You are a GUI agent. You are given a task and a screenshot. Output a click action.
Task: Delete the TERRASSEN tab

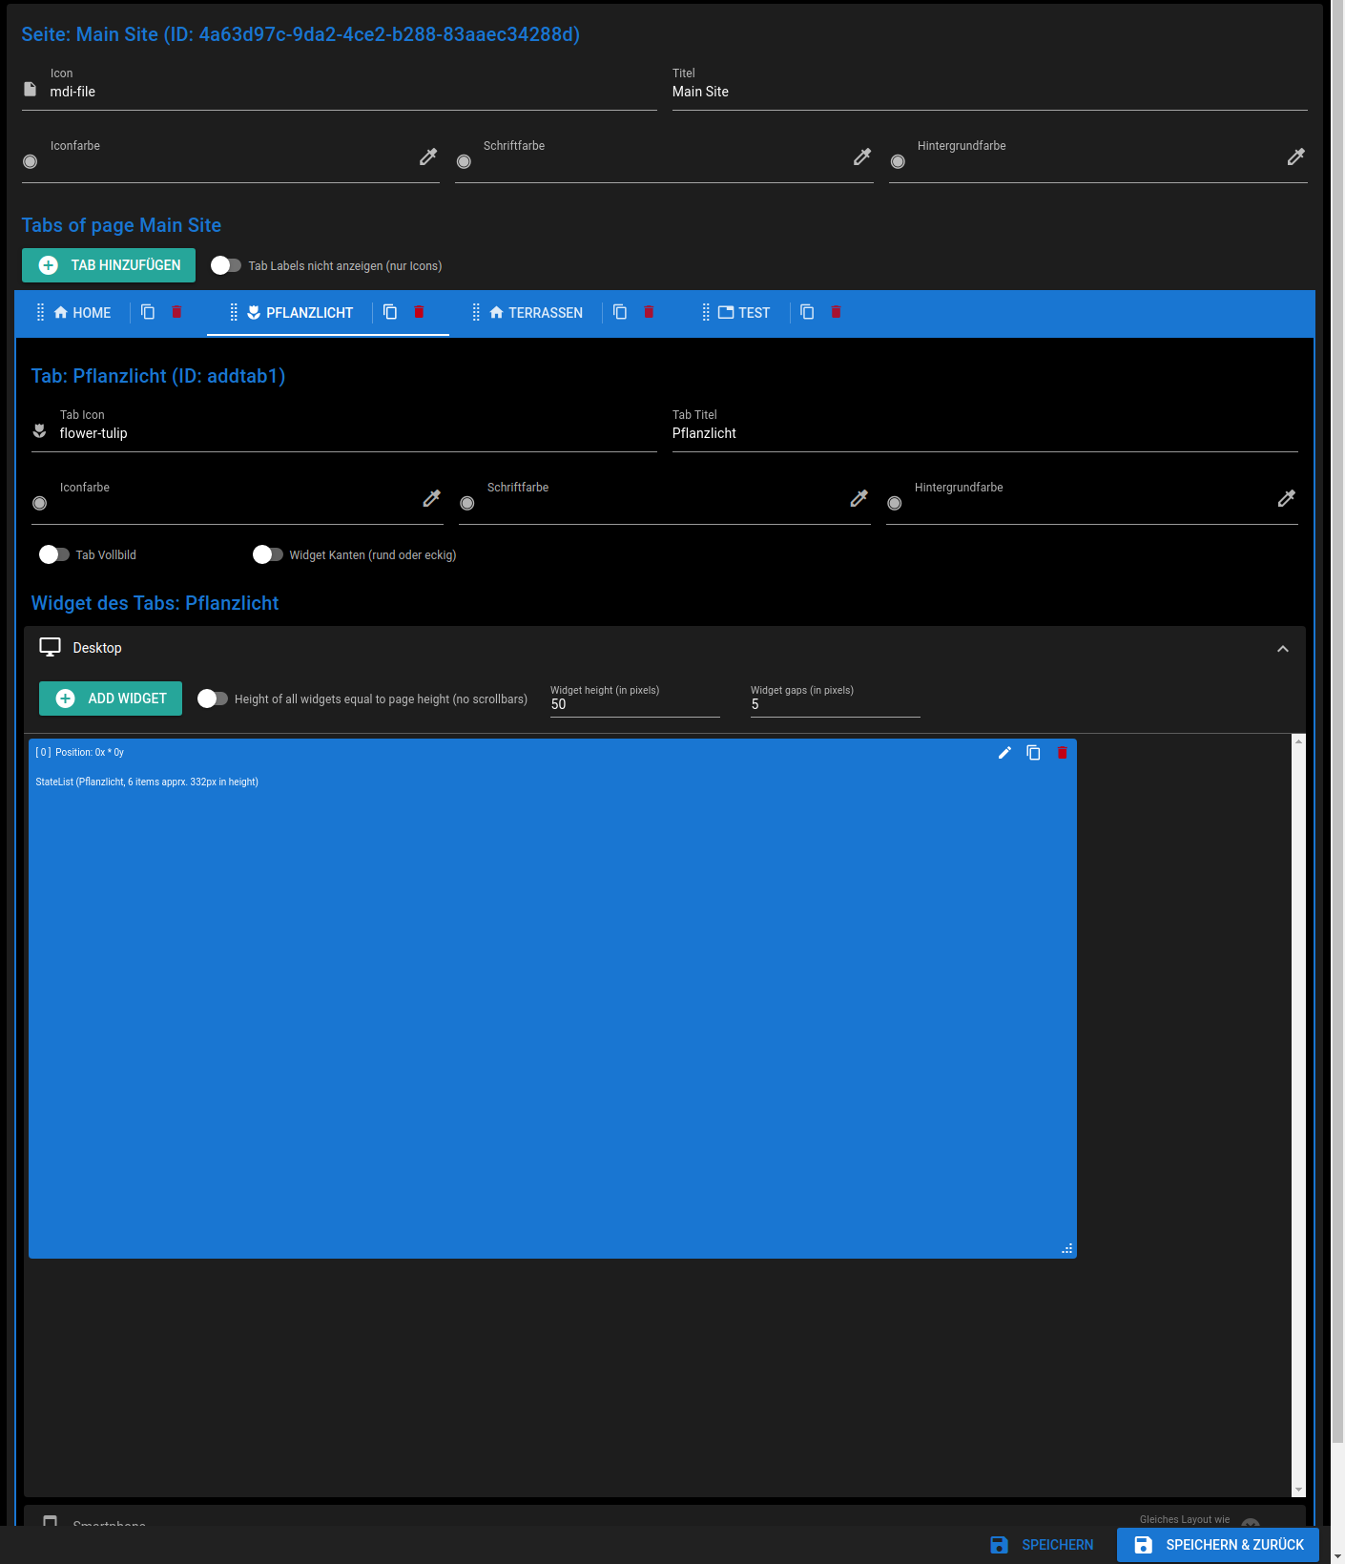point(649,312)
